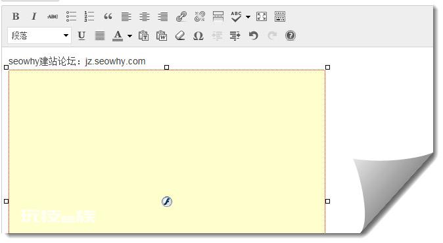The height and width of the screenshot is (243, 443).
Task: Insert a special character (Omega)
Action: [198, 35]
